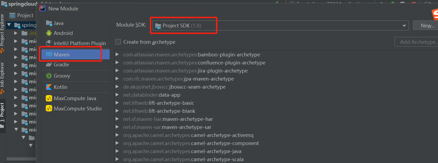Expand jbosscc-seam-archetype entry
This screenshot has height=163, width=438.
click(x=117, y=87)
